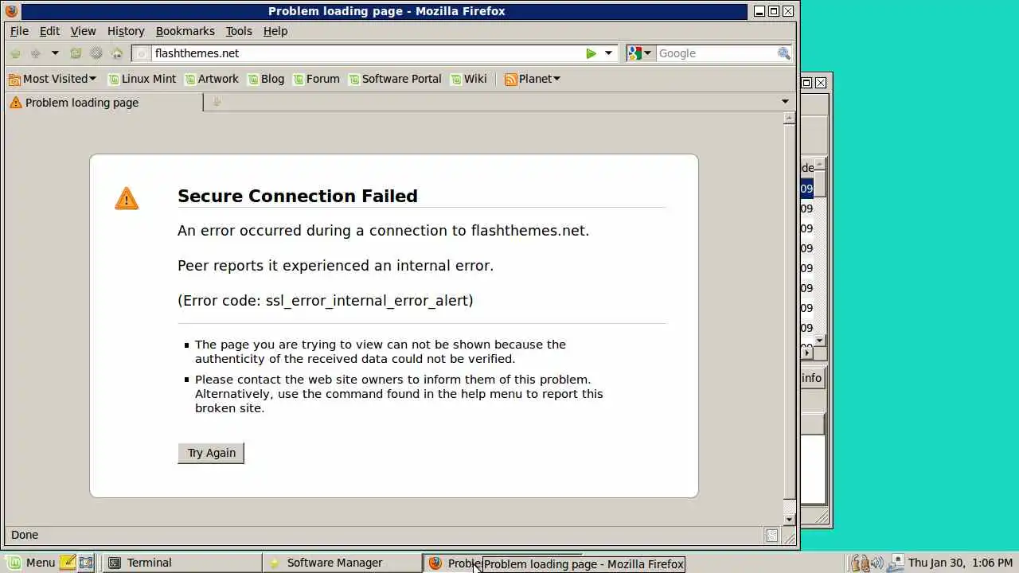Image resolution: width=1019 pixels, height=573 pixels.
Task: Open the Google search engine selector
Action: click(639, 53)
